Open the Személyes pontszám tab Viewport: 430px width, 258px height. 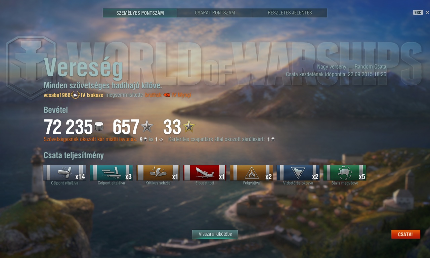coord(140,13)
